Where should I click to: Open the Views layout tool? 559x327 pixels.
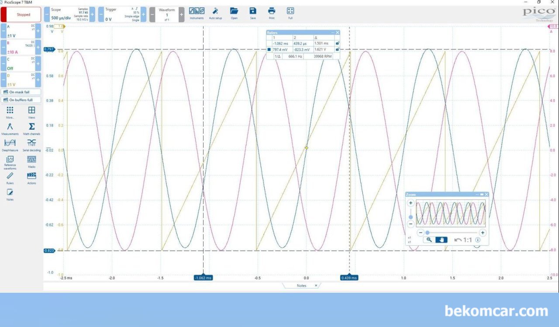pos(31,112)
